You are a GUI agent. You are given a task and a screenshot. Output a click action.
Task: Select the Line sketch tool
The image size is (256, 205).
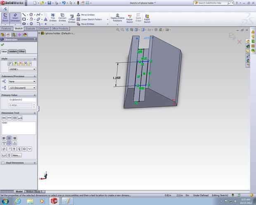(x=24, y=15)
